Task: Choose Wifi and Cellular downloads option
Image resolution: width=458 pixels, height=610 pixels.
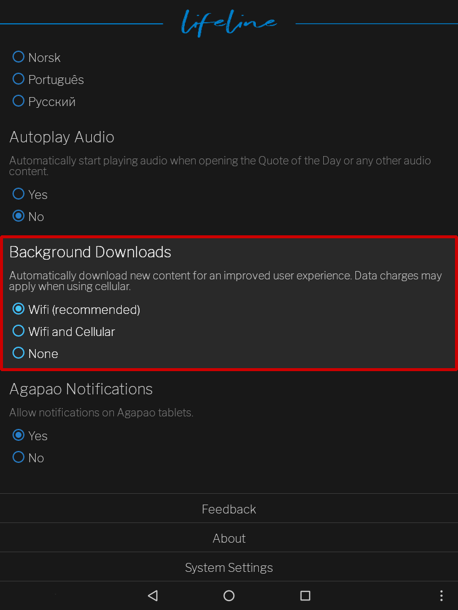Action: click(x=64, y=331)
